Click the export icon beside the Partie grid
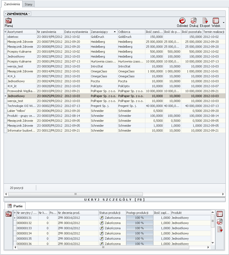 220,229
